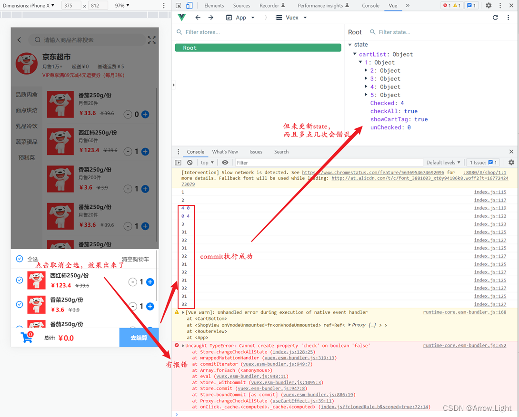Click the index.js:115 source link
519x417 pixels.
click(490, 192)
